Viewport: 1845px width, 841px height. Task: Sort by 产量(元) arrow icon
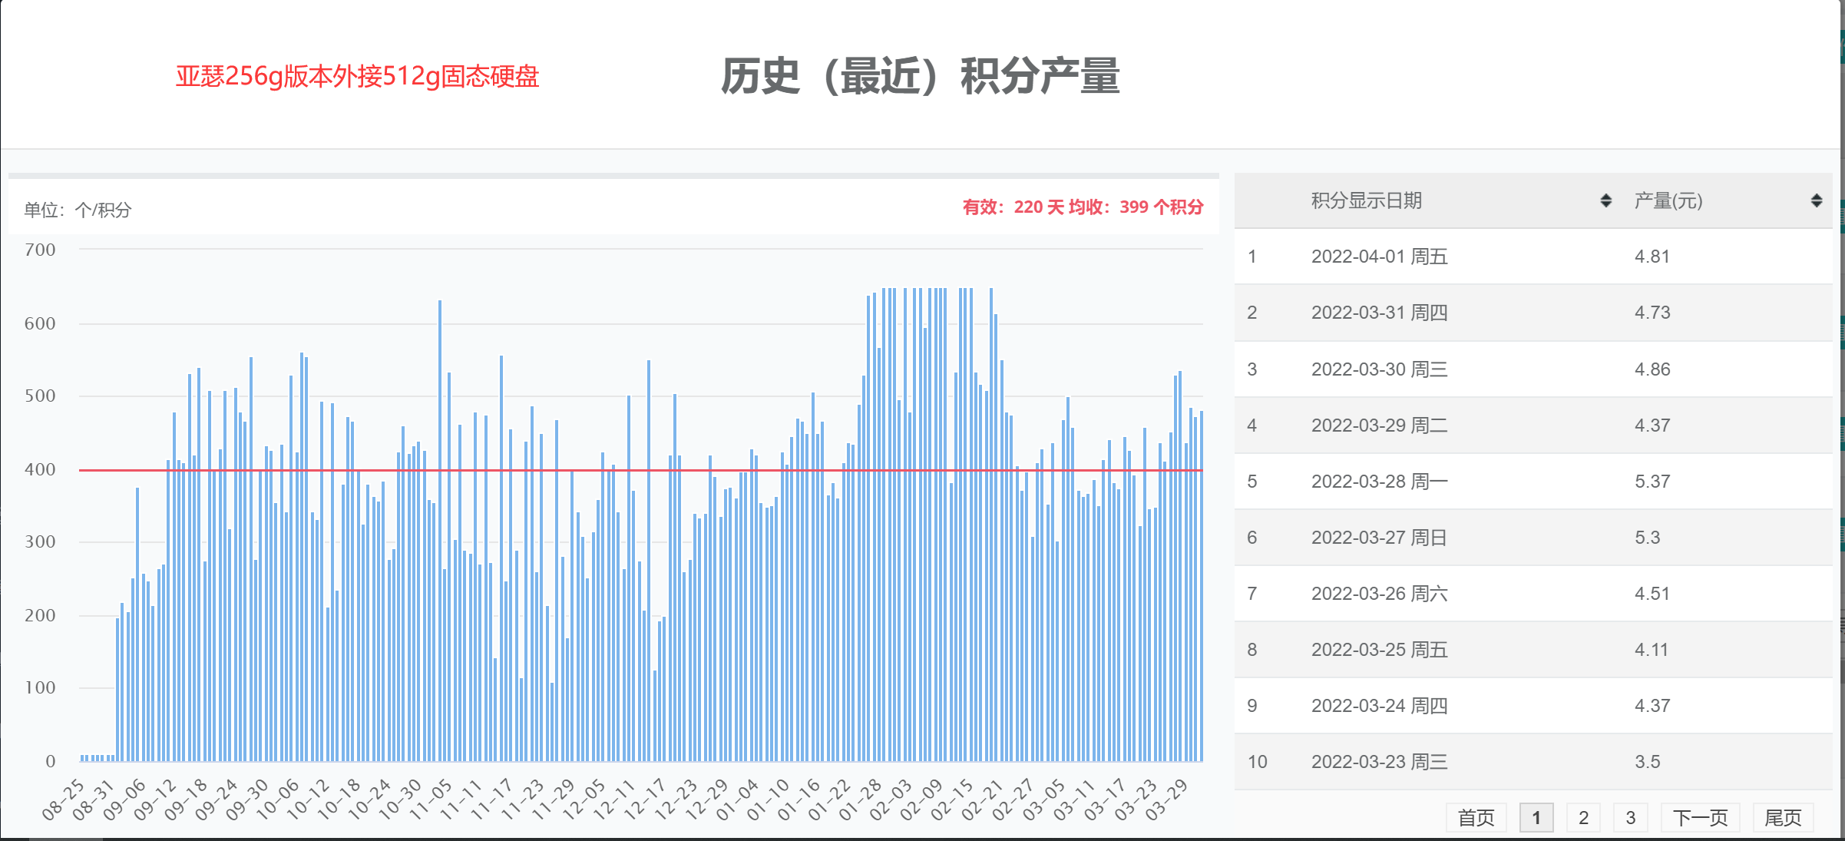(1816, 200)
